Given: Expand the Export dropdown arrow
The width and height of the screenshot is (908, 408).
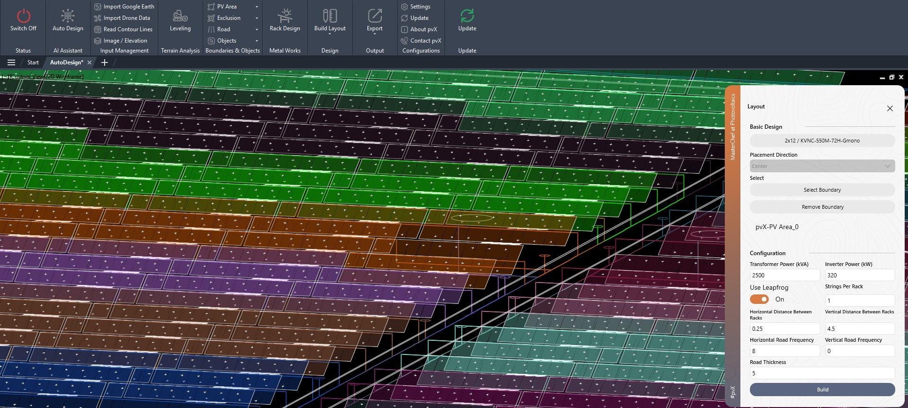Looking at the screenshot, I should click(374, 34).
